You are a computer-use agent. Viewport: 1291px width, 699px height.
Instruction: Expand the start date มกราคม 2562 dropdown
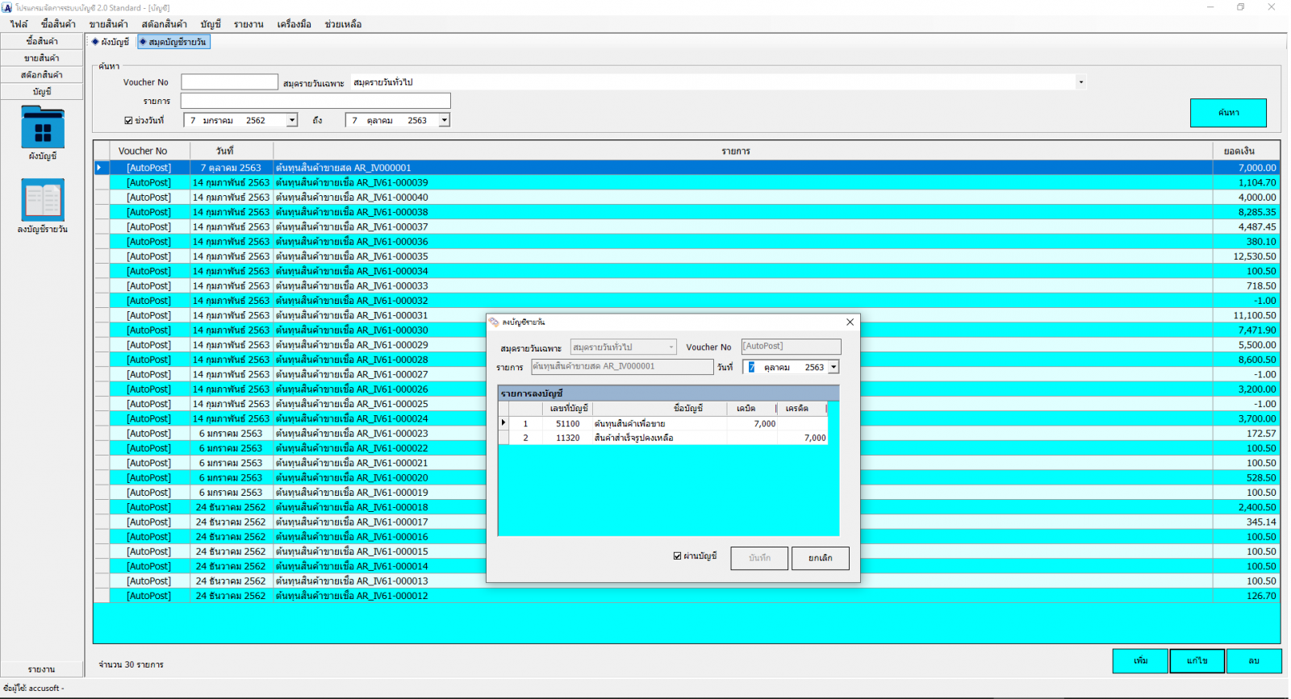(292, 121)
